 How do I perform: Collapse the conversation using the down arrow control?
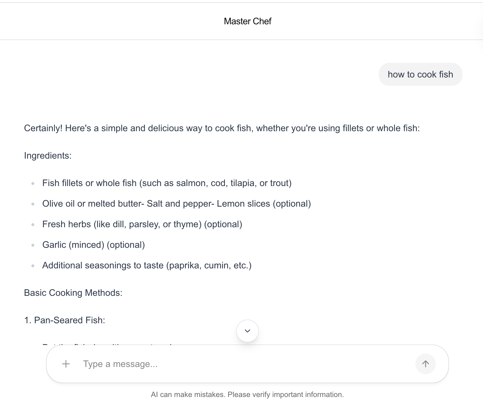click(247, 331)
